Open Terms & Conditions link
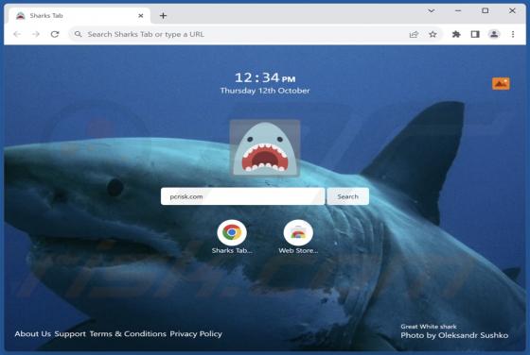The height and width of the screenshot is (355, 530). (128, 334)
